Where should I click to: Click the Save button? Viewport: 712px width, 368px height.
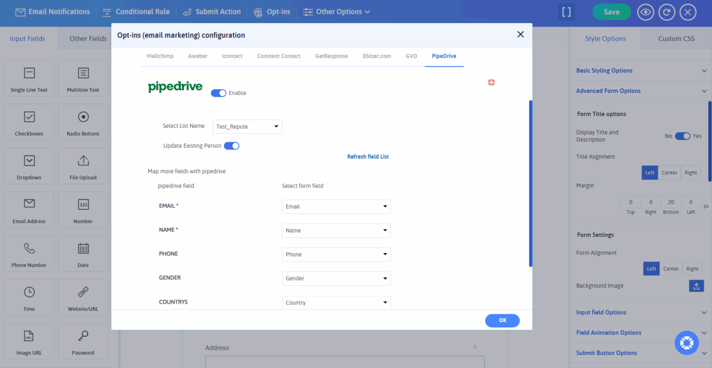(x=611, y=12)
